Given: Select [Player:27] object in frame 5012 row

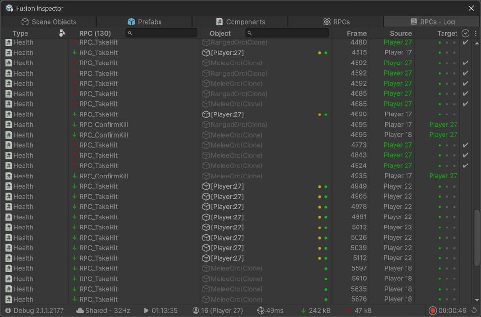Looking at the screenshot, I should (227, 228).
